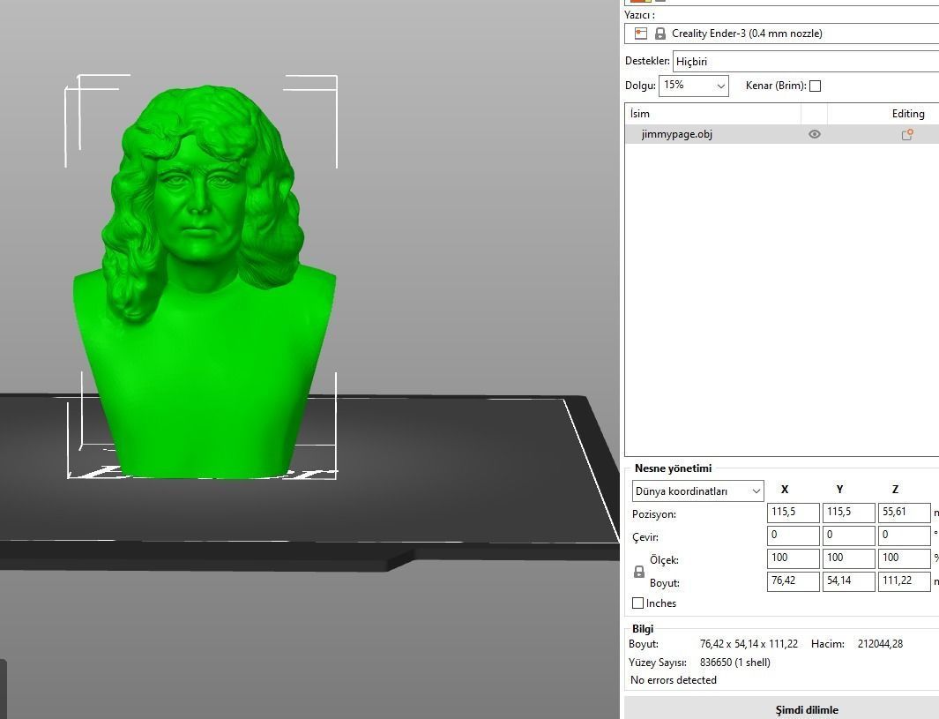Open the Dolgu 15% infill dropdown
The width and height of the screenshot is (939, 719).
tap(694, 86)
